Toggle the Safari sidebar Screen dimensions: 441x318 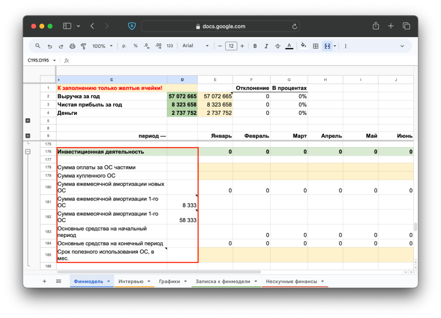coord(67,26)
